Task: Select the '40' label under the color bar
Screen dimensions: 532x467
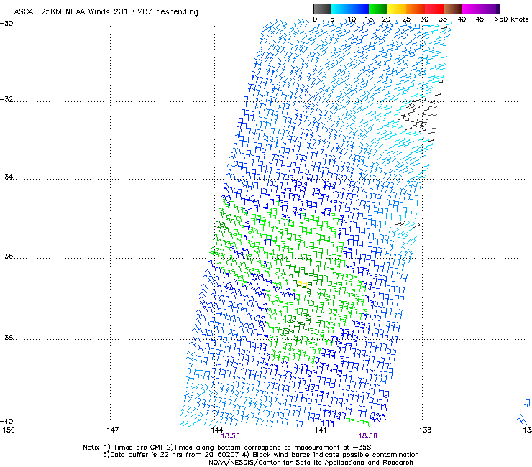Action: pyautogui.click(x=462, y=19)
